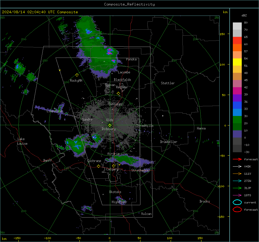
Task: Click the yellow radar site marker near Didsbury
Action: click(x=110, y=125)
